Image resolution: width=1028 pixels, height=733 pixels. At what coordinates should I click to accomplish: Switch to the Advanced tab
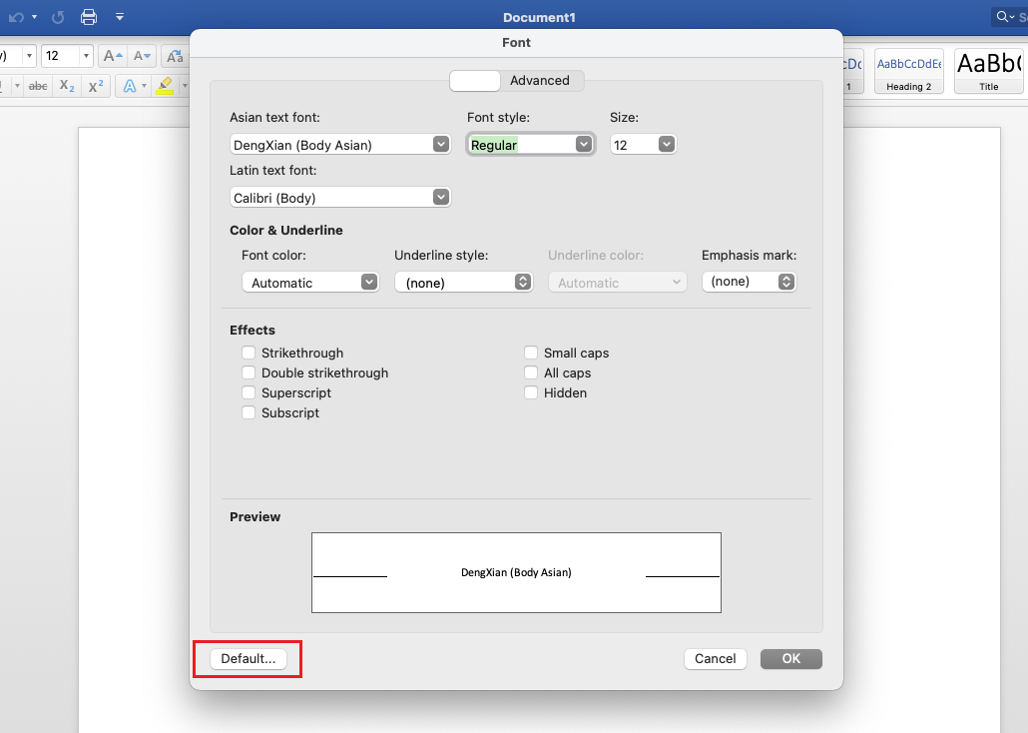pos(540,81)
